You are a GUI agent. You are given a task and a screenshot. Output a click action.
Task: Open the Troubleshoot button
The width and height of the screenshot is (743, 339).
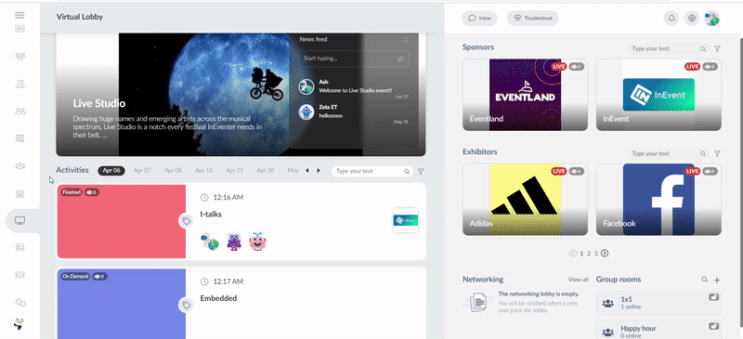click(532, 19)
